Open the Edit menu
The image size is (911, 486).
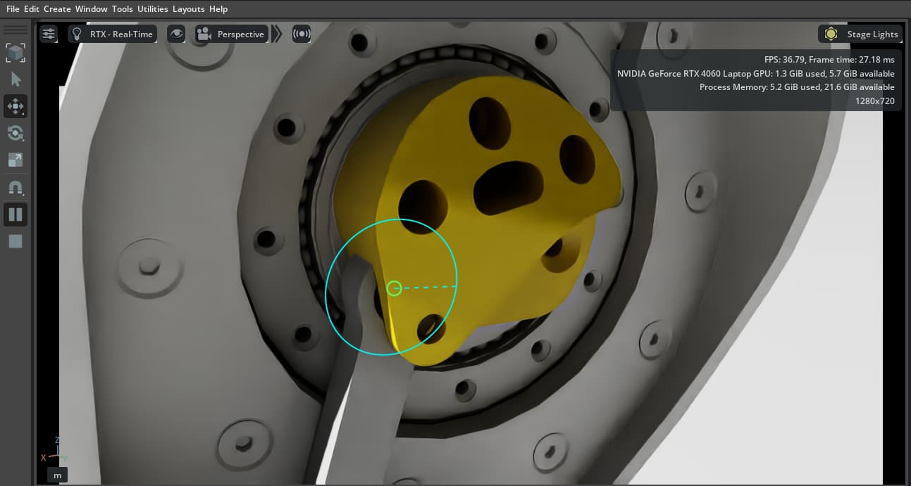31,9
